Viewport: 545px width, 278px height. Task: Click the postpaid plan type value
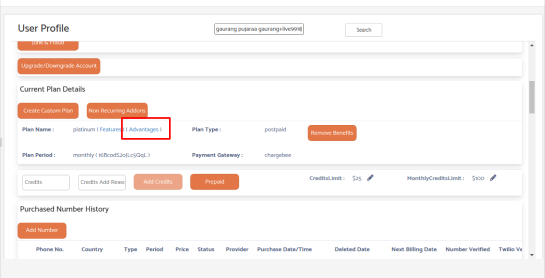click(275, 130)
